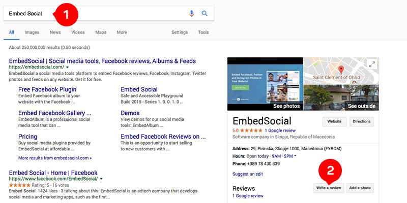Click the phone number +389 78 430 839

tap(264, 163)
